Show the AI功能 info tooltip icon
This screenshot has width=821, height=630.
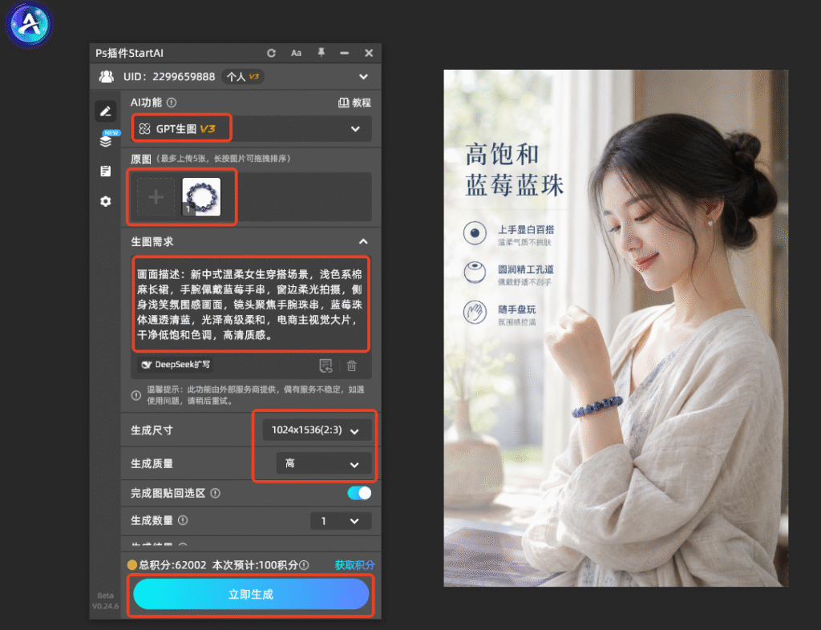tap(172, 103)
